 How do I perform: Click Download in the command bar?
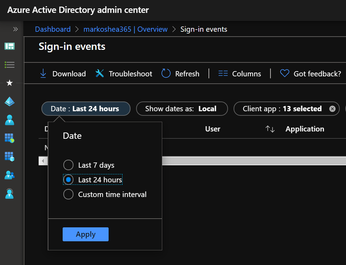pyautogui.click(x=63, y=74)
